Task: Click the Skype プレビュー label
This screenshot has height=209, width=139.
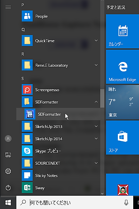Action: [x=48, y=151]
